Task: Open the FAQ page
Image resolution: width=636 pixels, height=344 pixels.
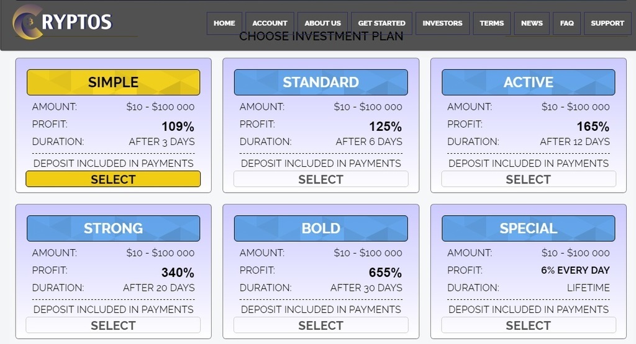Action: [x=566, y=23]
